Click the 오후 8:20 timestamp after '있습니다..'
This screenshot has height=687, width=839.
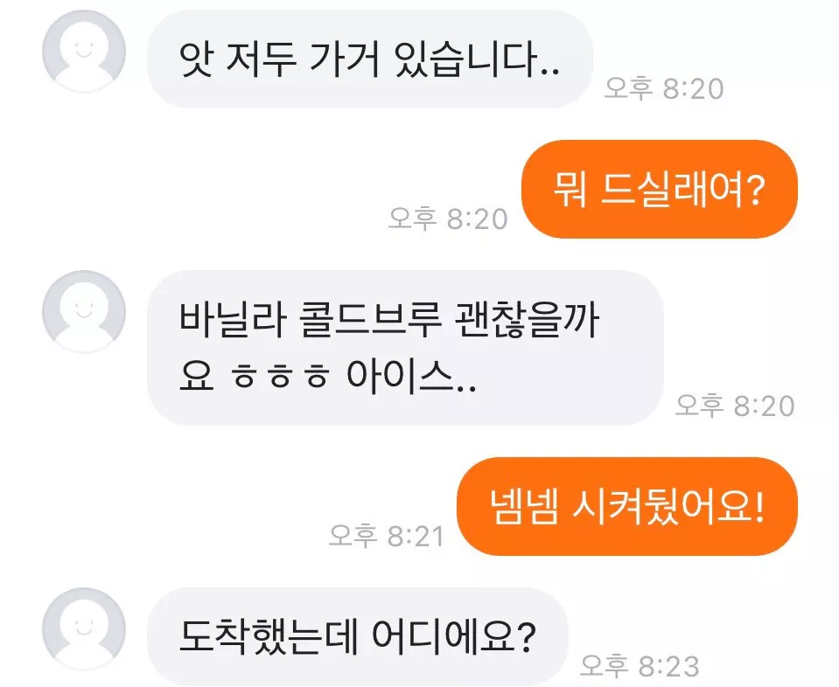(x=664, y=88)
